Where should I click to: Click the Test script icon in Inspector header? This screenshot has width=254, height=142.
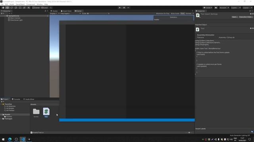(x=198, y=15)
